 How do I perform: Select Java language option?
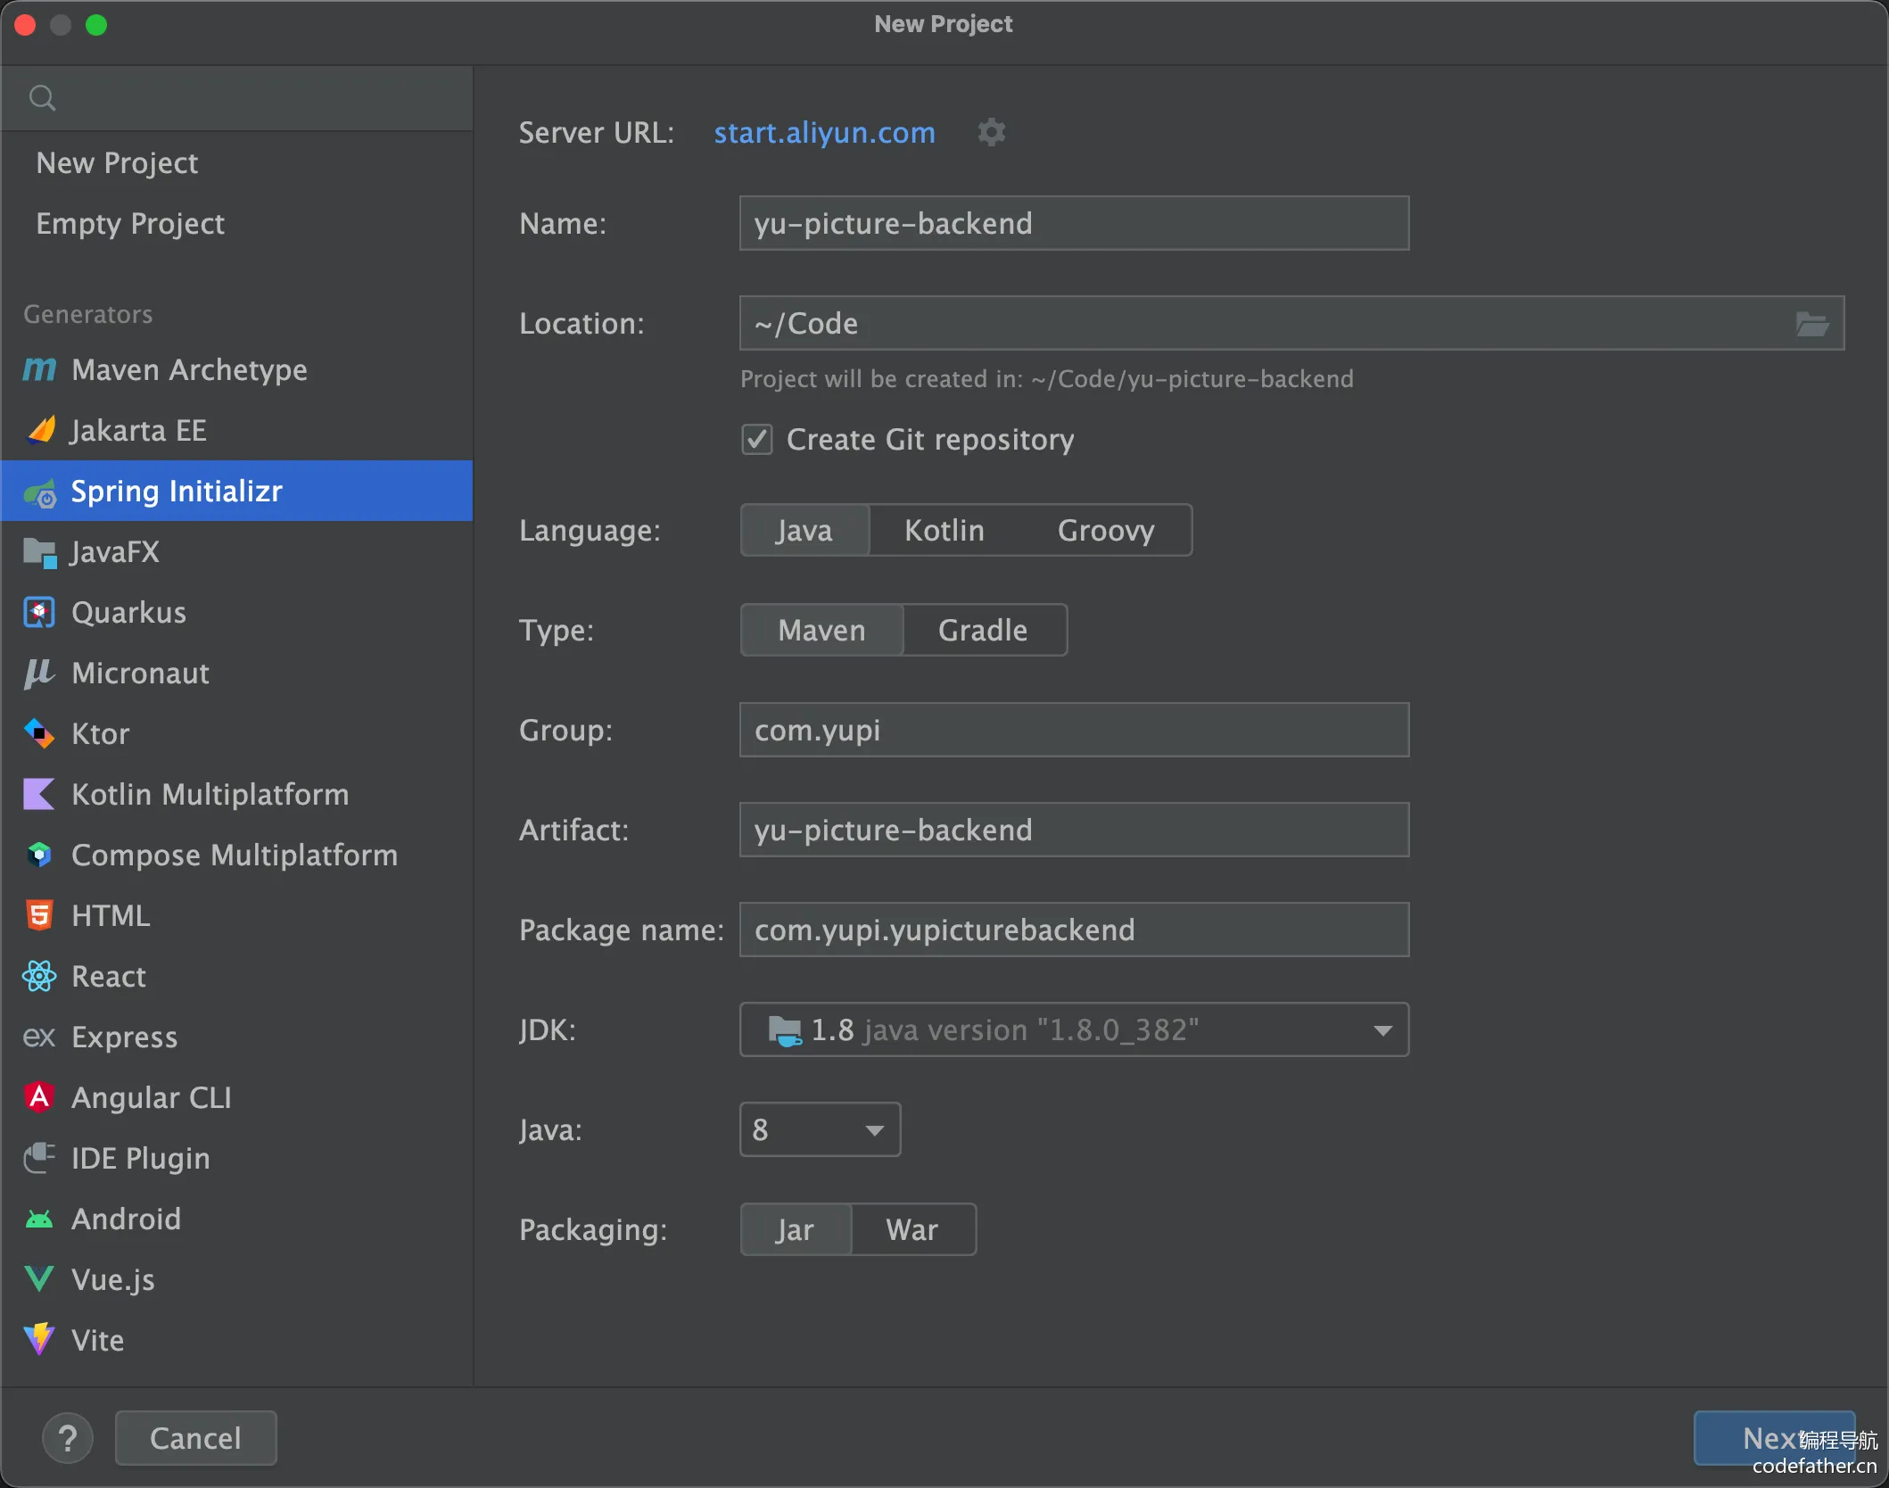point(804,530)
